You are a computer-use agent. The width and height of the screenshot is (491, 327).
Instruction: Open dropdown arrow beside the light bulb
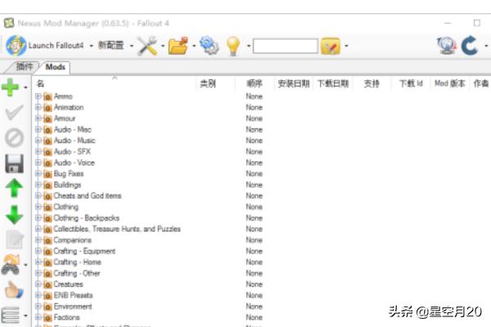(249, 46)
